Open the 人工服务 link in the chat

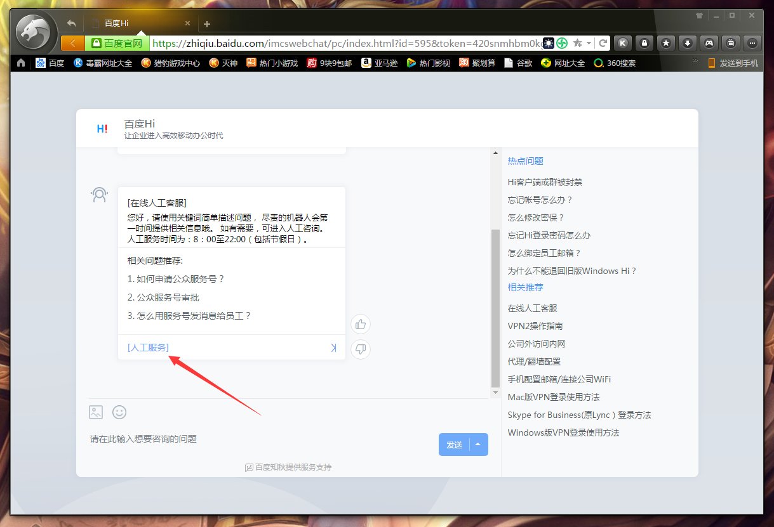coord(148,348)
